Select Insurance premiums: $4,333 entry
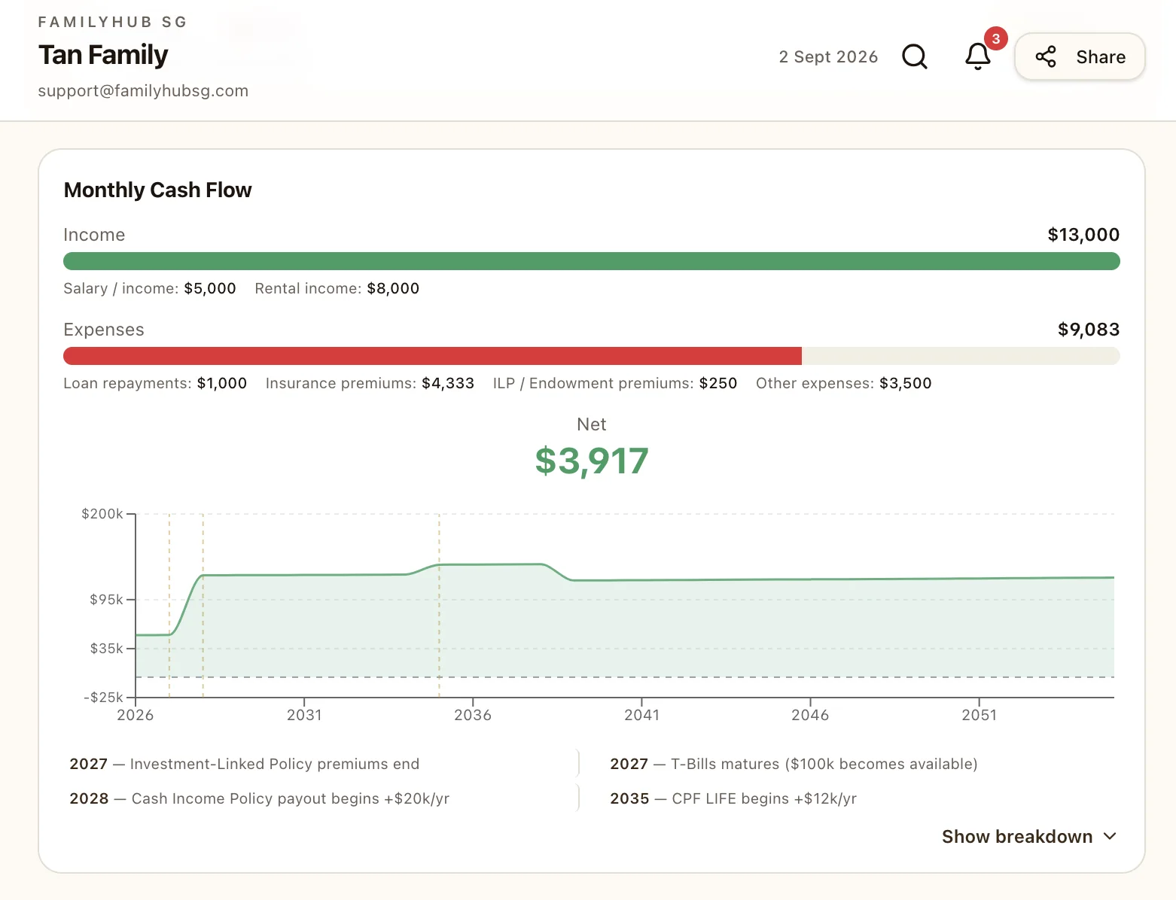Viewport: 1176px width, 900px height. [x=370, y=383]
